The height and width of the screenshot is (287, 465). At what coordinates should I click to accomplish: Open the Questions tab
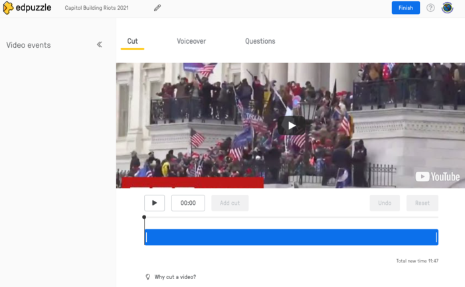tap(260, 41)
